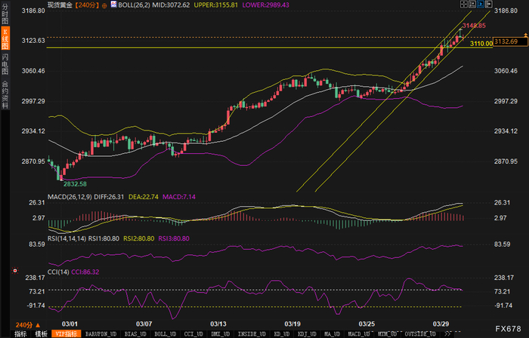Click the RSI2:80.80 reading
Viewport: 529px width, 338px height.
pyautogui.click(x=138, y=238)
